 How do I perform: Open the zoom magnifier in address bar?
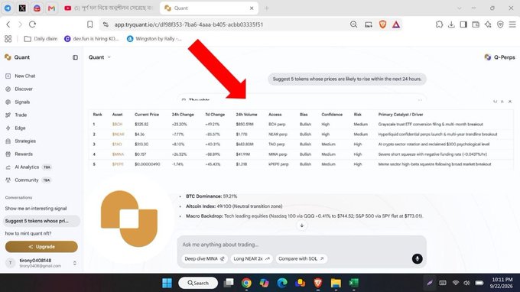click(x=354, y=24)
